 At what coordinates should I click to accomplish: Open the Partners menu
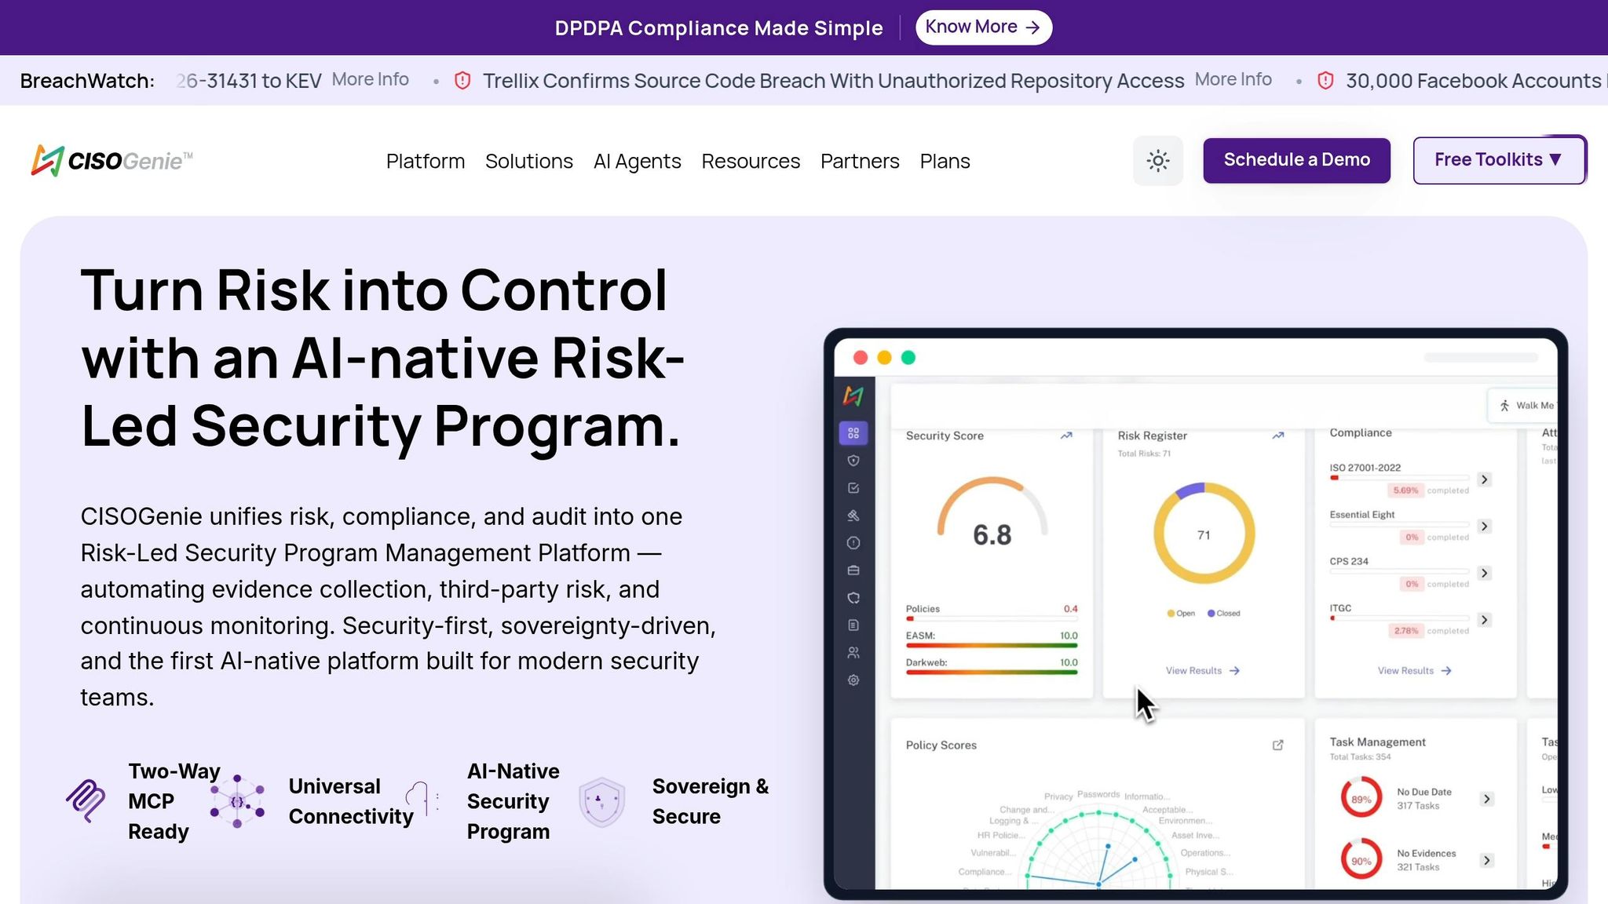pos(860,161)
